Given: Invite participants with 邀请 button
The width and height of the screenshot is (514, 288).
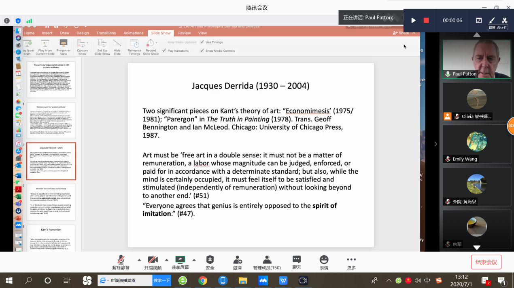Looking at the screenshot, I should 238,263.
